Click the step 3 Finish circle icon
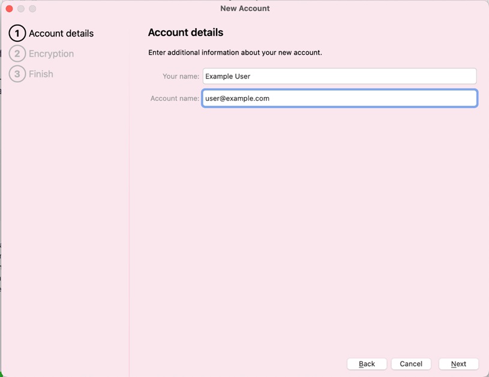Screen dimensions: 489x377 pos(17,74)
